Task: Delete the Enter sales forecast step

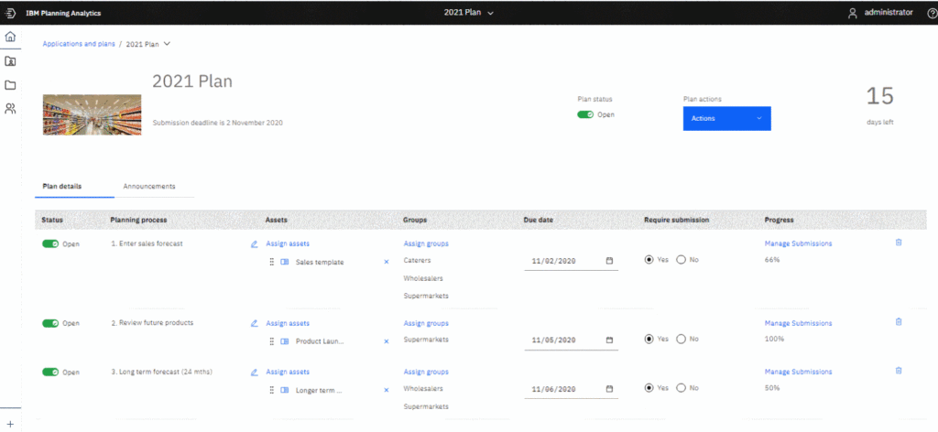Action: pyautogui.click(x=898, y=243)
